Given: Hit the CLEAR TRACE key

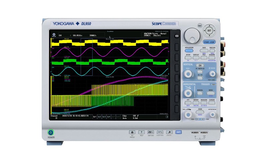Looking at the screenshot, I should click(160, 132).
